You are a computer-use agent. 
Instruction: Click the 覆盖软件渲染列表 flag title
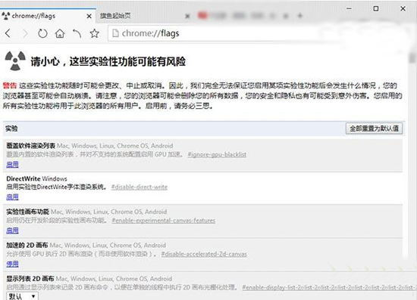[x=31, y=146]
